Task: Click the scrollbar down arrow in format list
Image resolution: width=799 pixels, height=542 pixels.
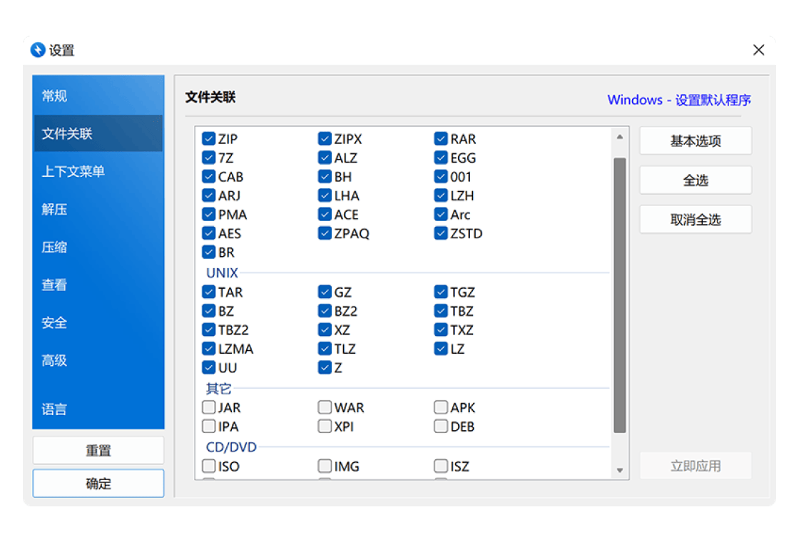Action: [619, 470]
